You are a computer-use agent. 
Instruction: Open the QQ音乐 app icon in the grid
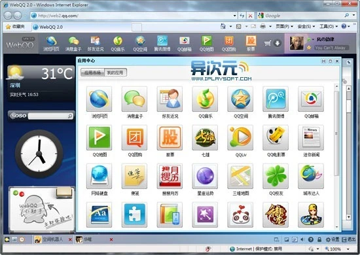pos(205,99)
